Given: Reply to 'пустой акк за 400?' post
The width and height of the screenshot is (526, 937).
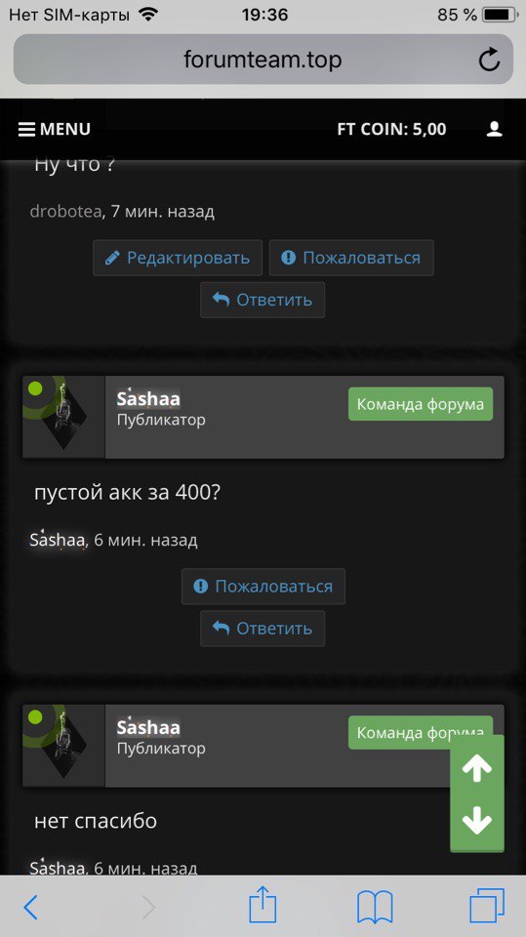Looking at the screenshot, I should (x=263, y=628).
